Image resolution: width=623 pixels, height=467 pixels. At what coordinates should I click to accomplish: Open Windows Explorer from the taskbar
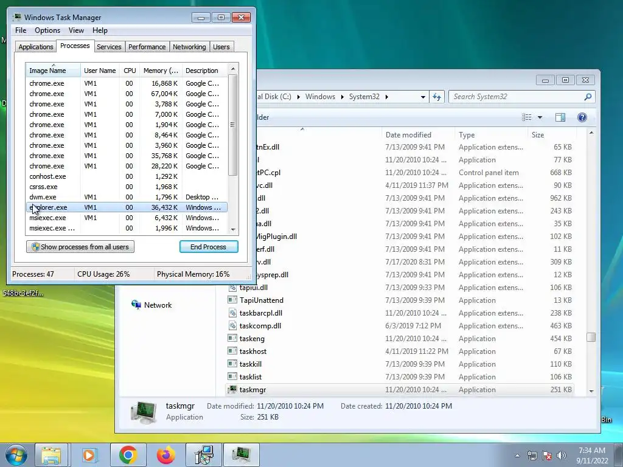click(51, 455)
